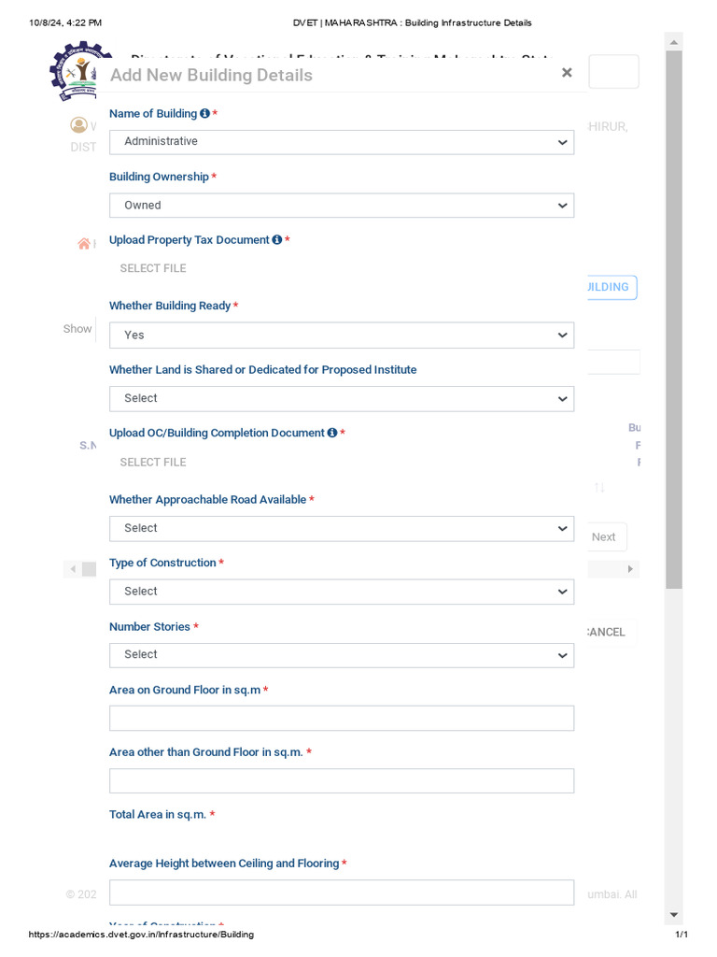Open the Type of Construction dropdown

pyautogui.click(x=342, y=592)
